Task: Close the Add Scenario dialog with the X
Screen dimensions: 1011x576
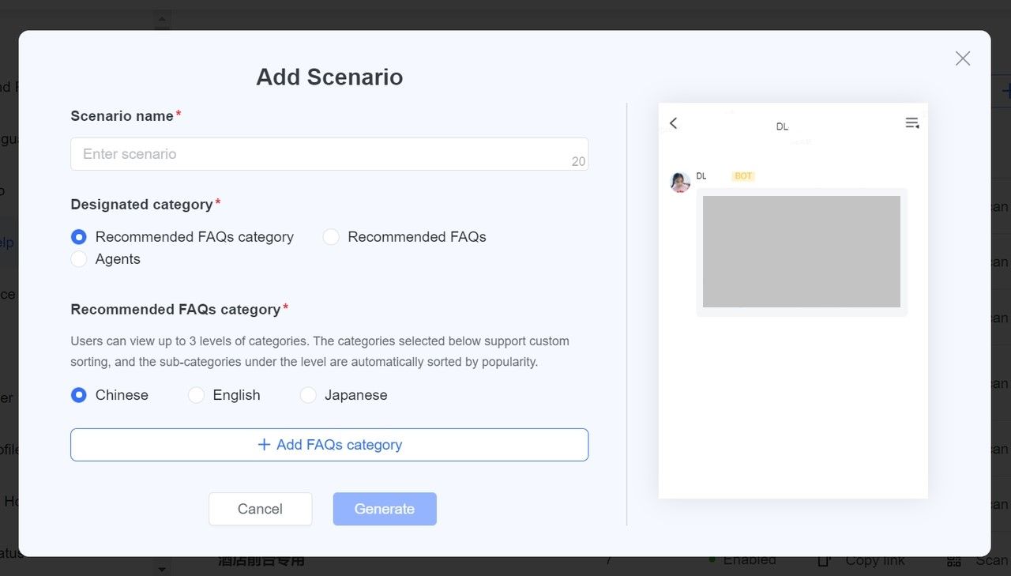Action: coord(962,58)
